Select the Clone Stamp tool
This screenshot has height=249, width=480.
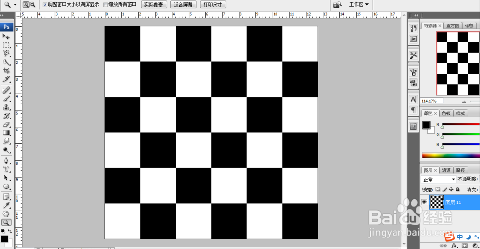click(x=6, y=107)
